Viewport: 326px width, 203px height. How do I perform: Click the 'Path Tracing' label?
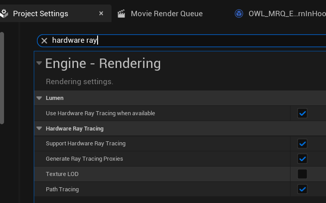63,189
